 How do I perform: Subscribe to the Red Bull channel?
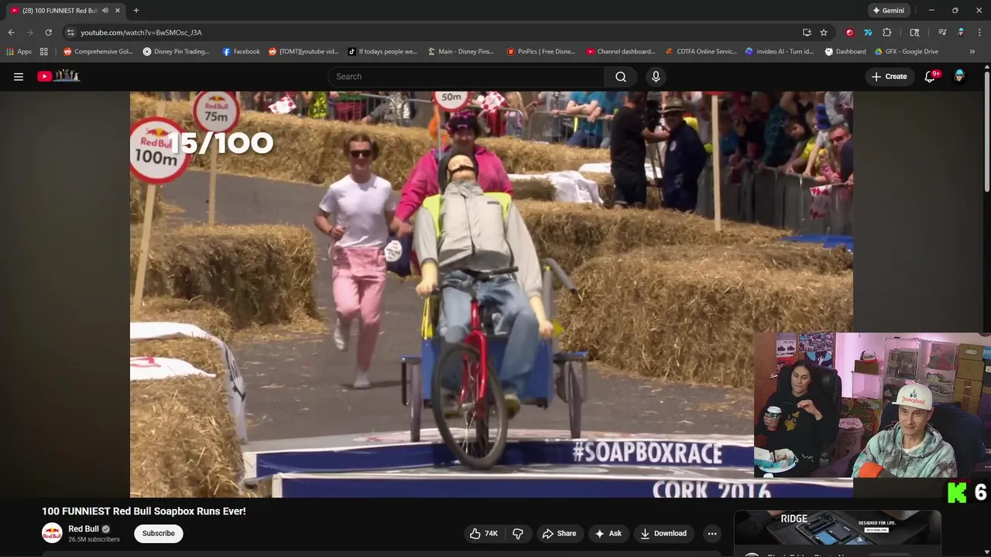[x=158, y=533]
